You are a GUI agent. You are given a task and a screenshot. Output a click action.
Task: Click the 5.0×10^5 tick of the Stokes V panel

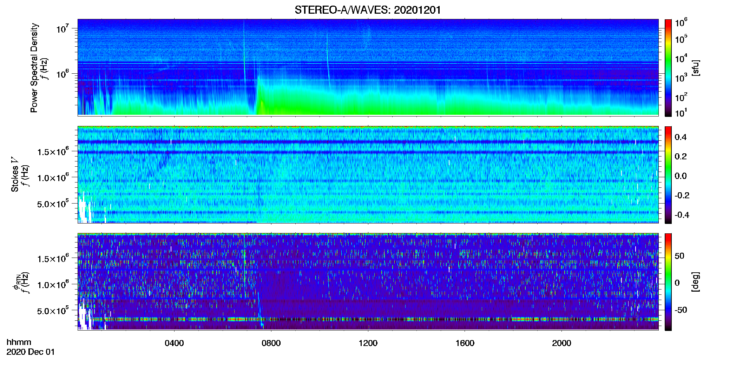[x=53, y=203]
